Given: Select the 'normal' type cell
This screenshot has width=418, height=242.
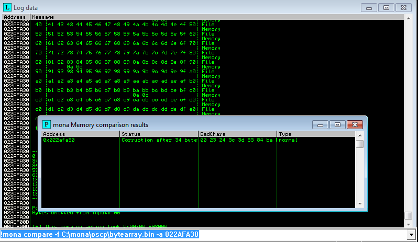Looking at the screenshot, I should pyautogui.click(x=316, y=140).
